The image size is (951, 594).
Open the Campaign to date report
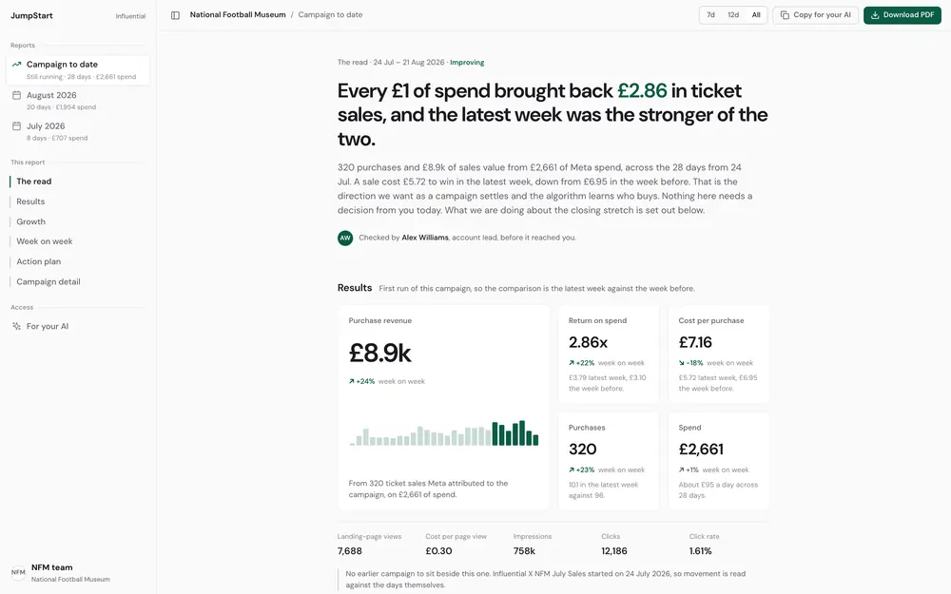point(78,70)
